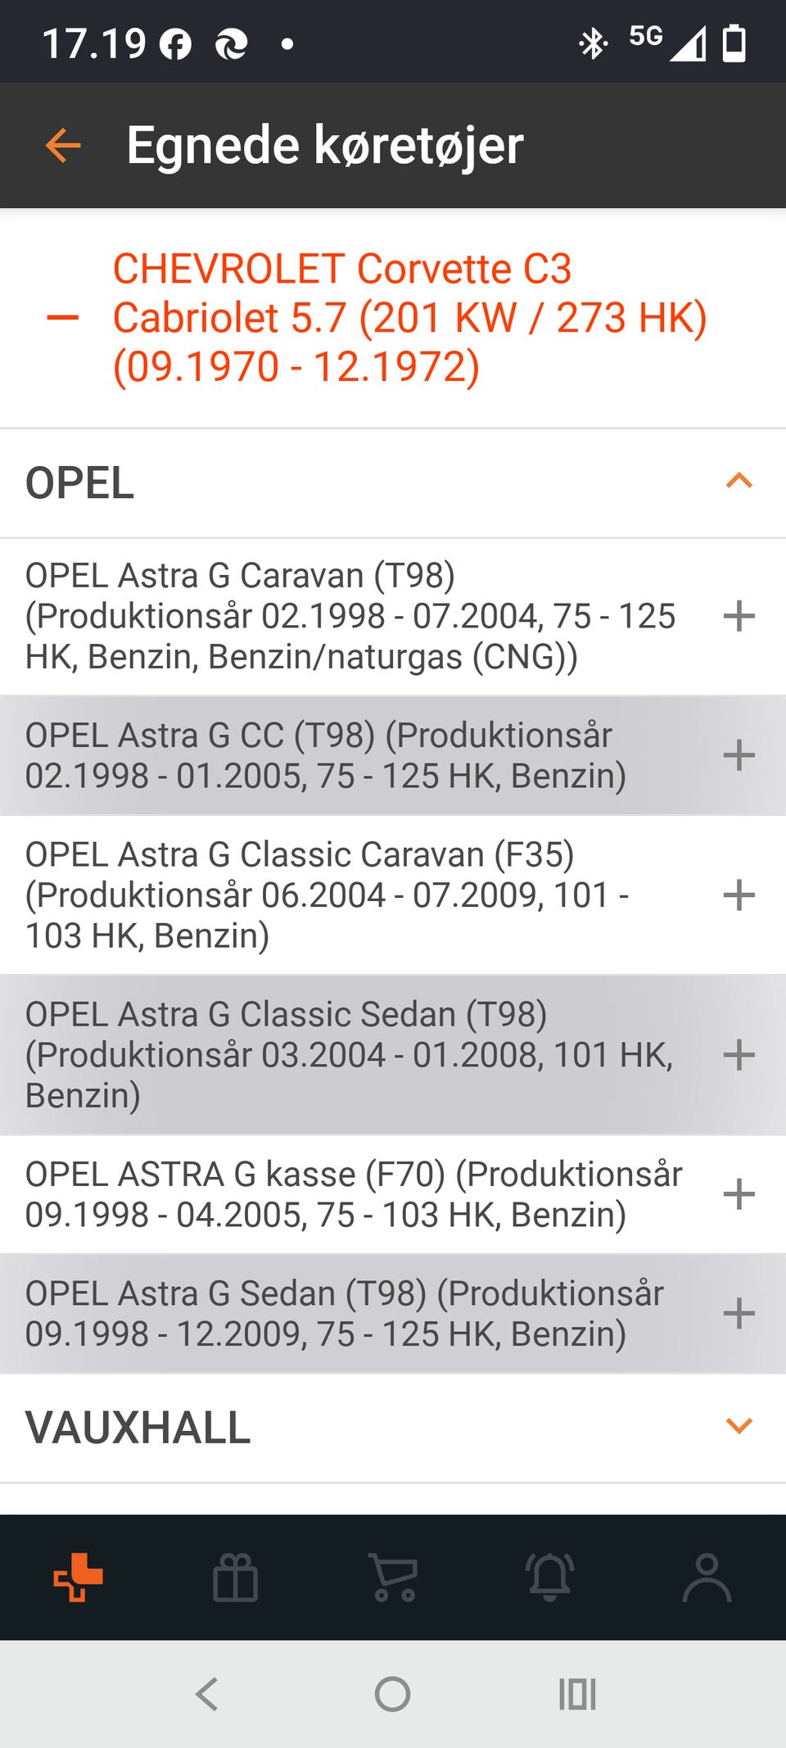This screenshot has height=1748, width=786.
Task: Tap the OPEL brand header
Action: click(80, 482)
